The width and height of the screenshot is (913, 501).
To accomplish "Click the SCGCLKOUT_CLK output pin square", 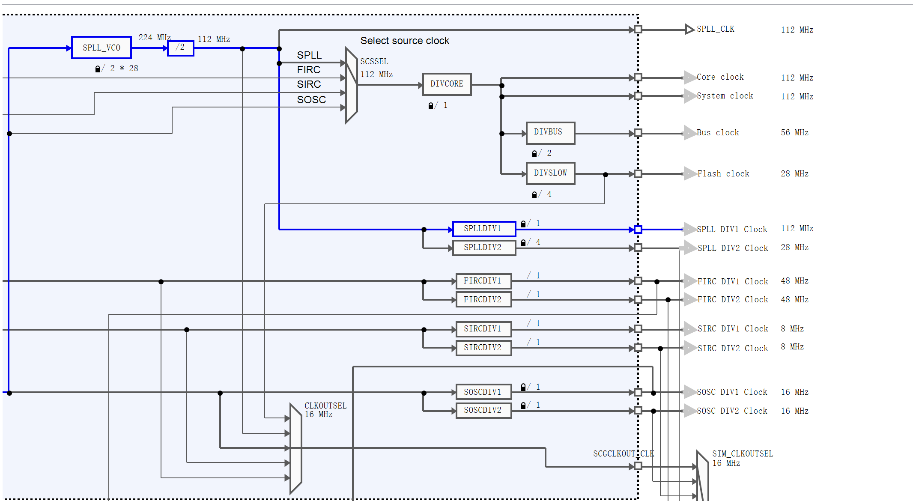I will (x=638, y=466).
